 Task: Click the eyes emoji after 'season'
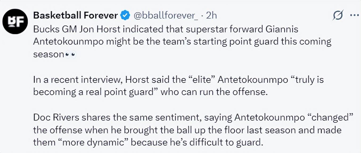pyautogui.click(x=71, y=55)
